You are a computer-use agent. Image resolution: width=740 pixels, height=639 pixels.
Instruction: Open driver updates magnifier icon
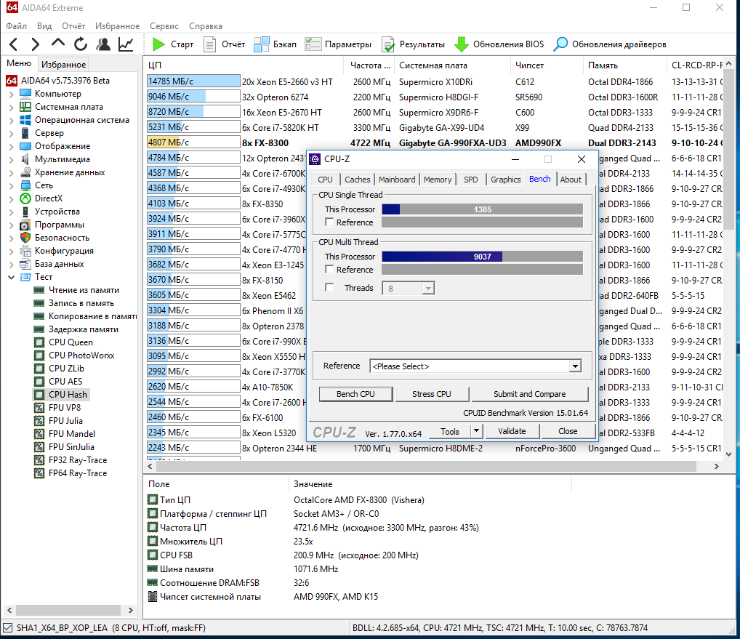tap(560, 44)
